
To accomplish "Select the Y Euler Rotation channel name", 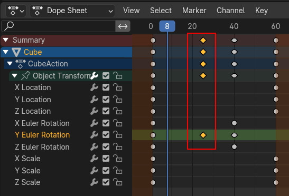I will point(42,135).
